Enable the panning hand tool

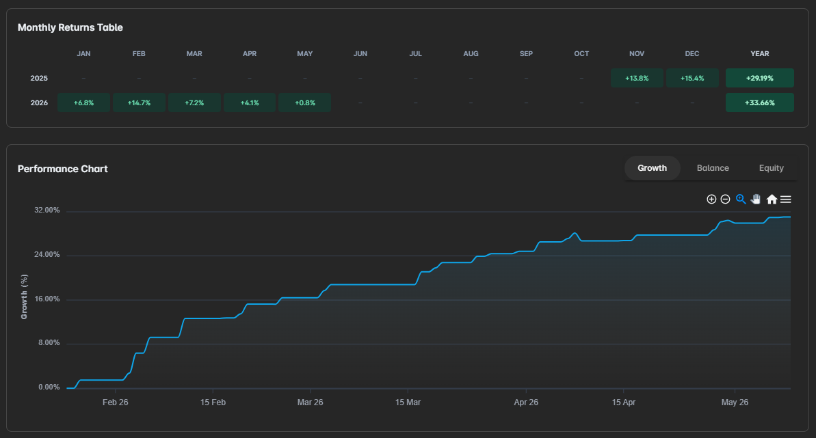coord(756,200)
